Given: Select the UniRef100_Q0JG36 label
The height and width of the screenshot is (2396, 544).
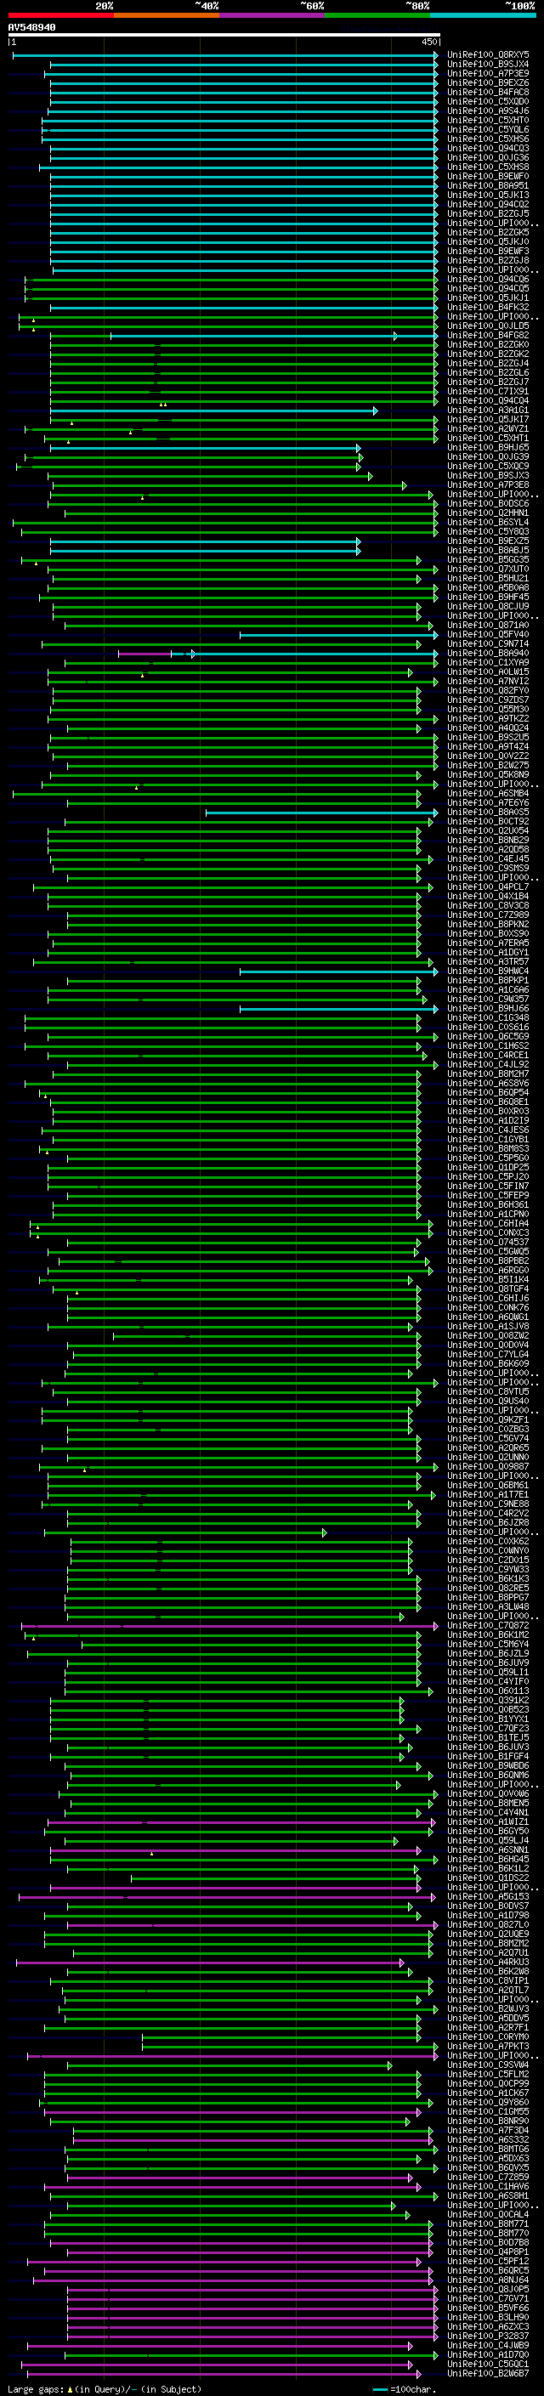Looking at the screenshot, I should (488, 157).
